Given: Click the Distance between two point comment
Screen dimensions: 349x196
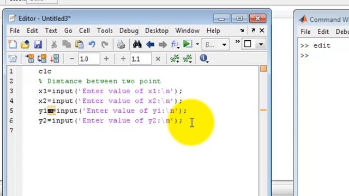Looking at the screenshot, I should (99, 81).
